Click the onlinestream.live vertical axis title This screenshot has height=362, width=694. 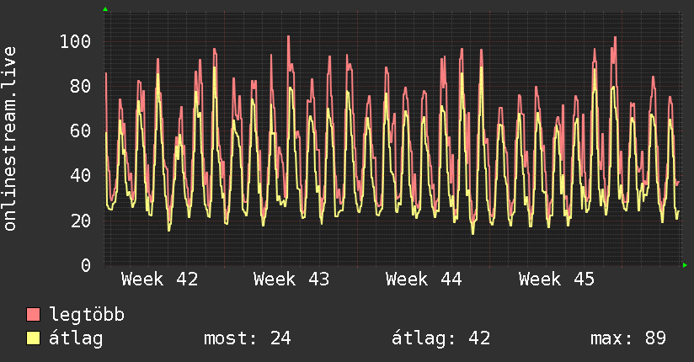(9, 139)
